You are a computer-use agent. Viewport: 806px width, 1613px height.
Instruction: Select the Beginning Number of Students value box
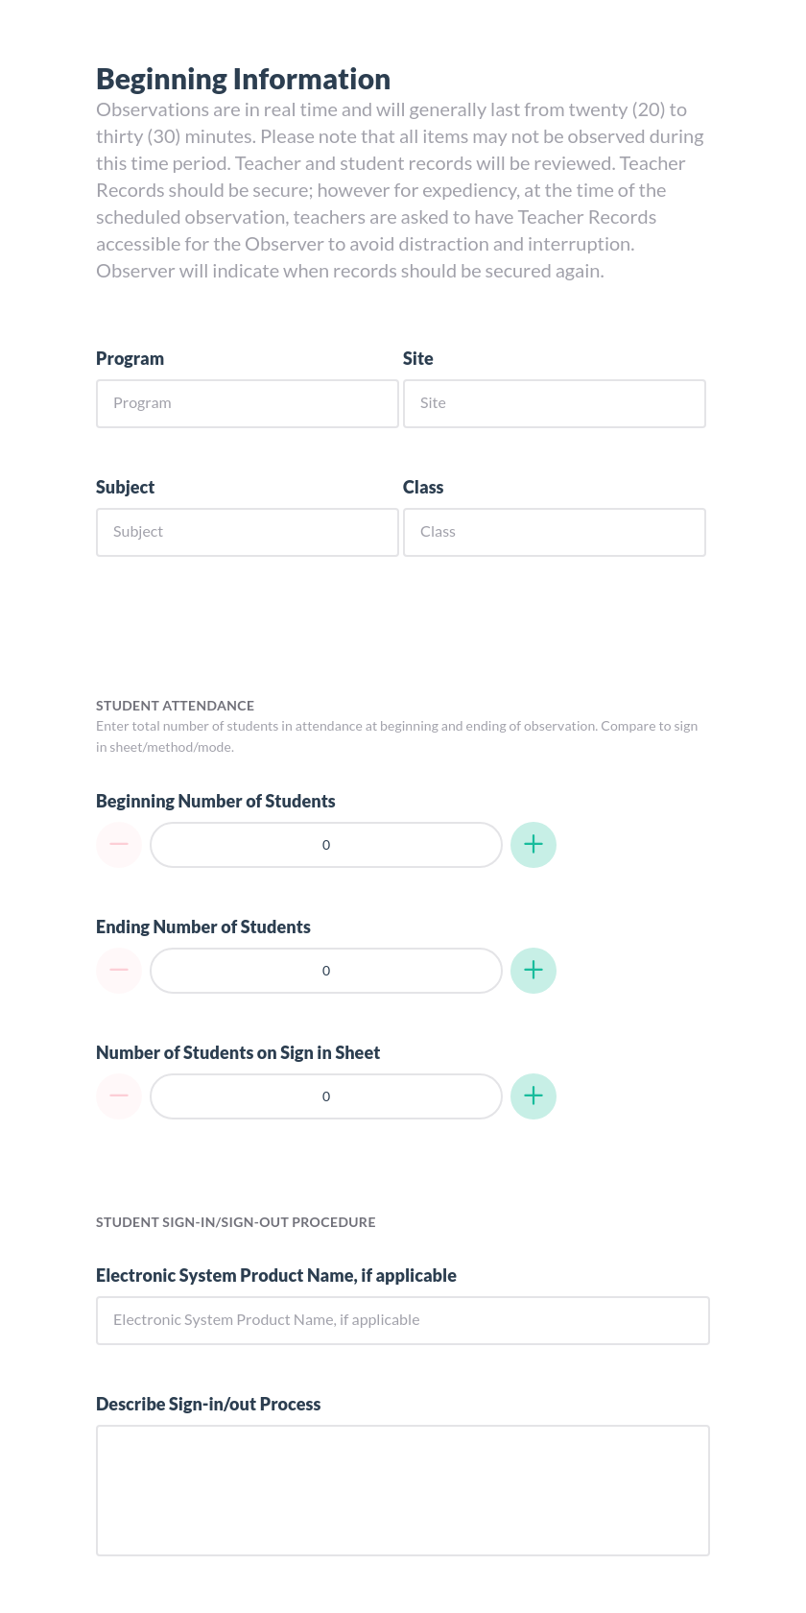[326, 844]
